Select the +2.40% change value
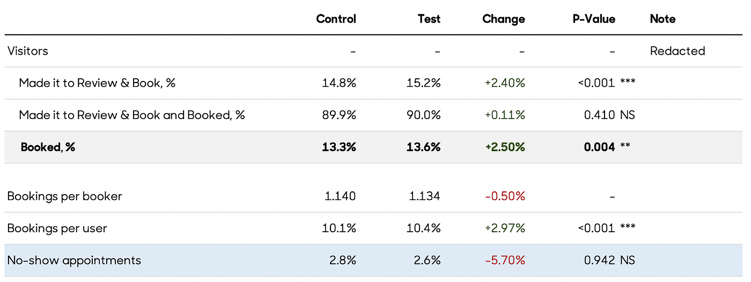 [x=505, y=83]
